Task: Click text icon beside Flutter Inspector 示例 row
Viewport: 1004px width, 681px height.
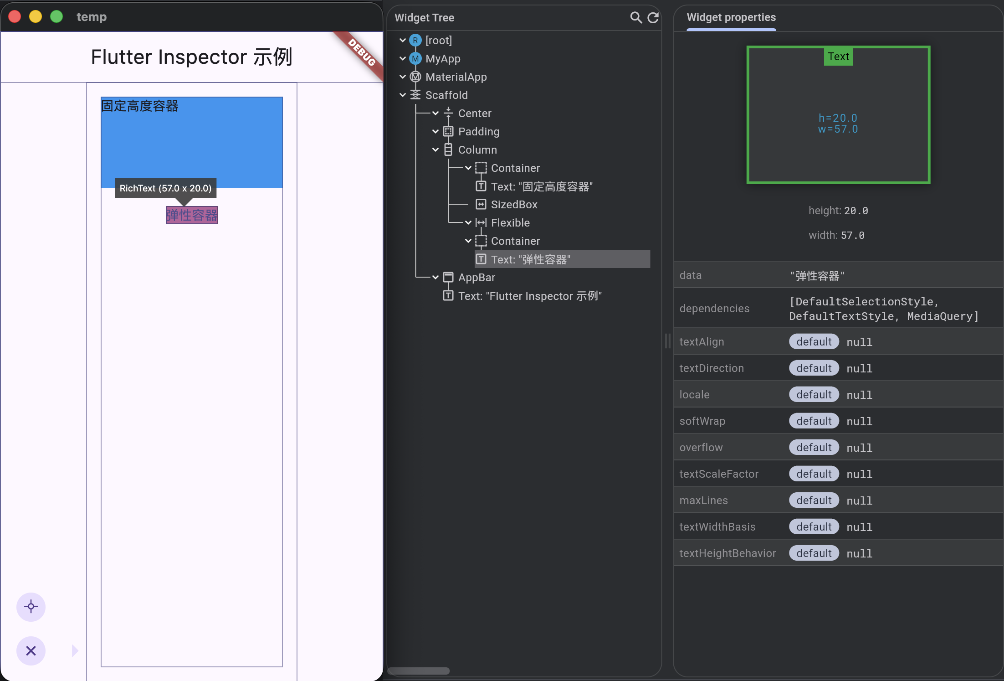Action: click(x=448, y=296)
